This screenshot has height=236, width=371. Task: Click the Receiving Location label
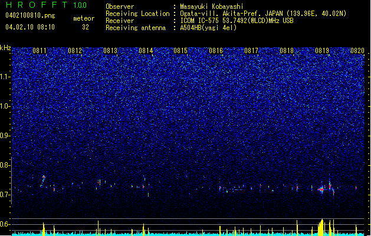pos(137,14)
